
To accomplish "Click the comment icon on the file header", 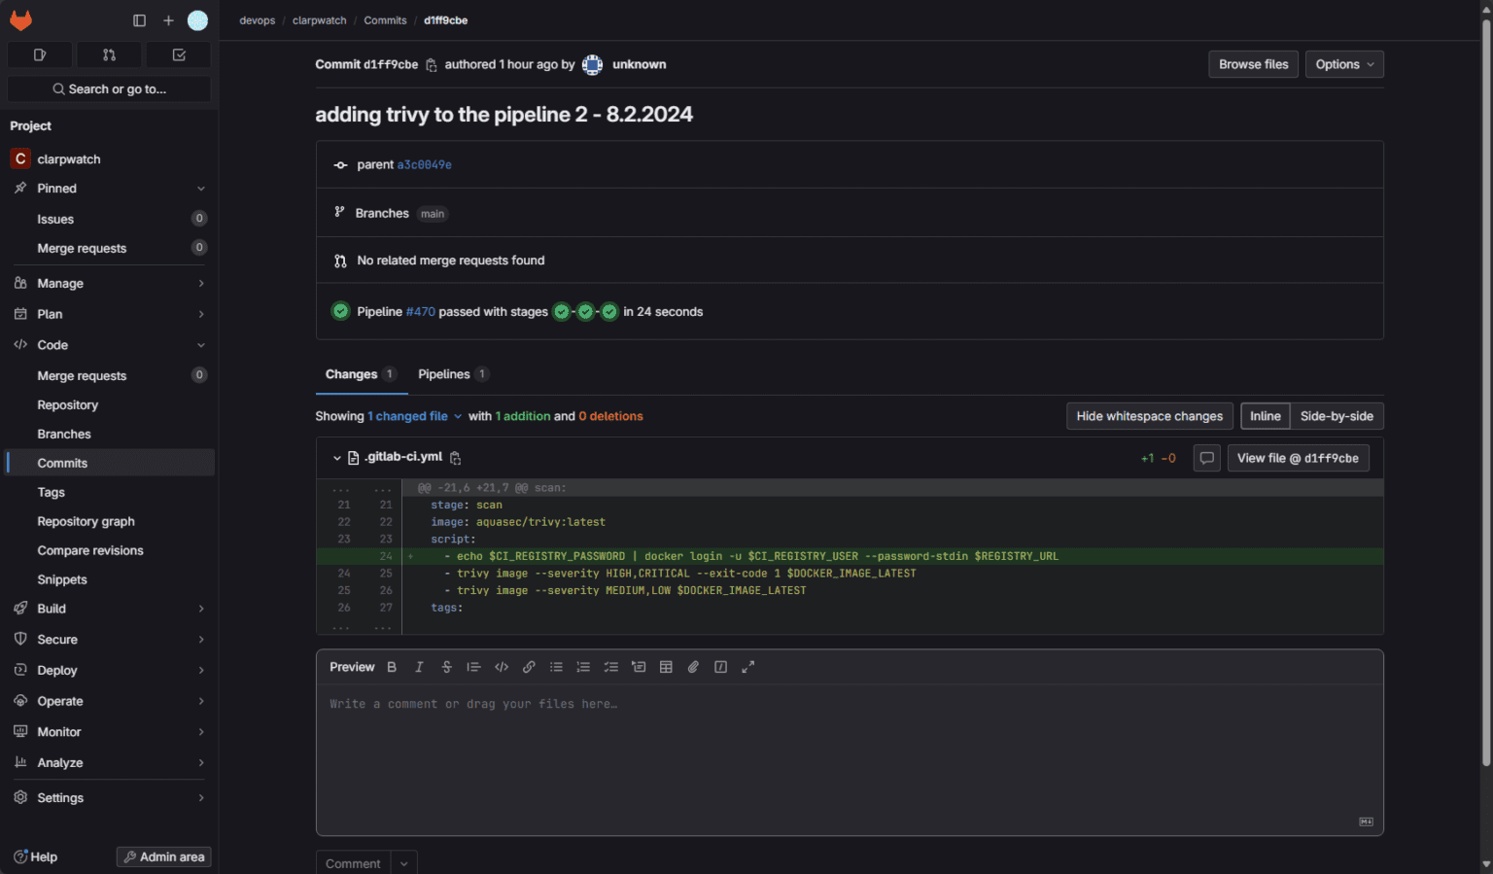I will (x=1206, y=458).
